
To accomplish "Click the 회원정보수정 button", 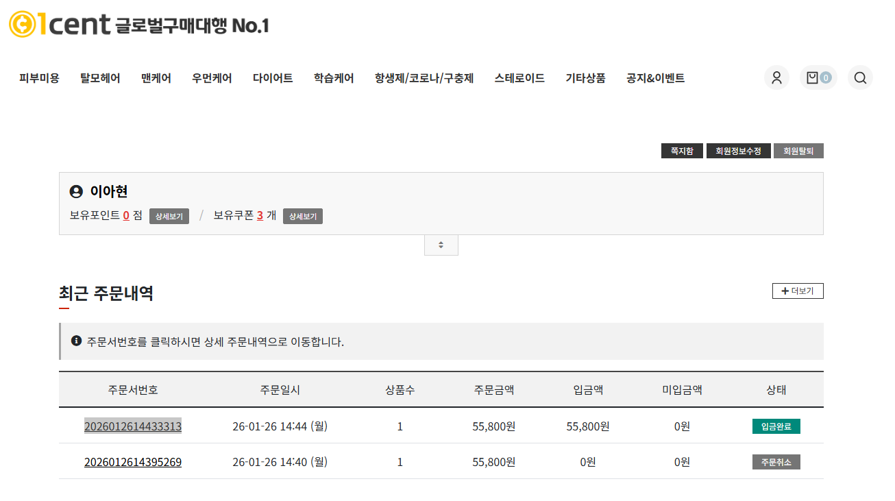I will pos(738,151).
